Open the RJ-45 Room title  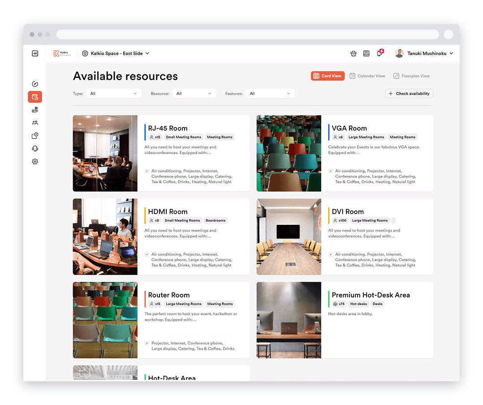(168, 129)
